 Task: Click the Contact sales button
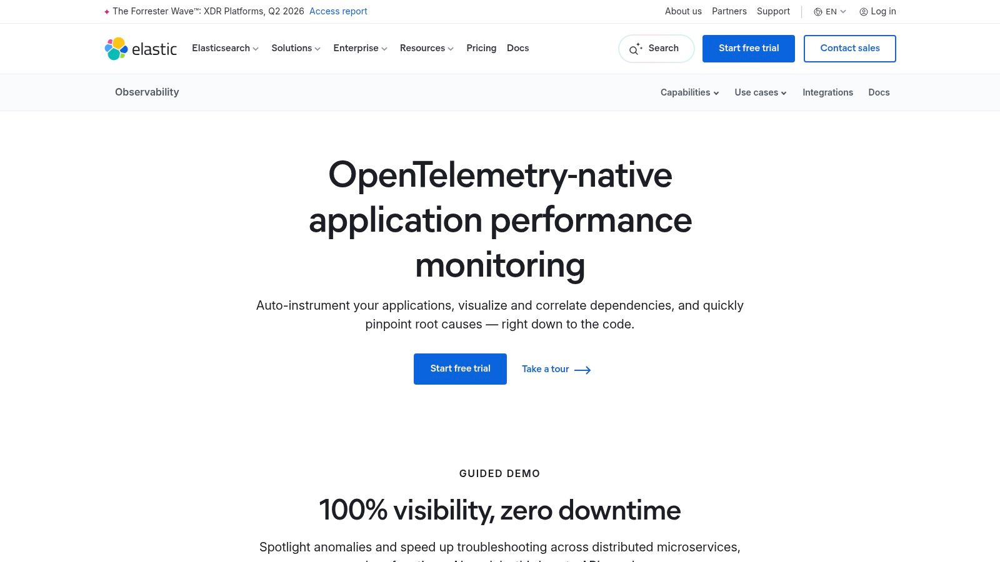[x=850, y=49]
